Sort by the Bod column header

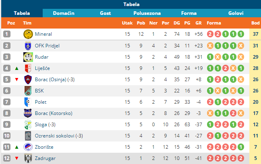click(255, 23)
